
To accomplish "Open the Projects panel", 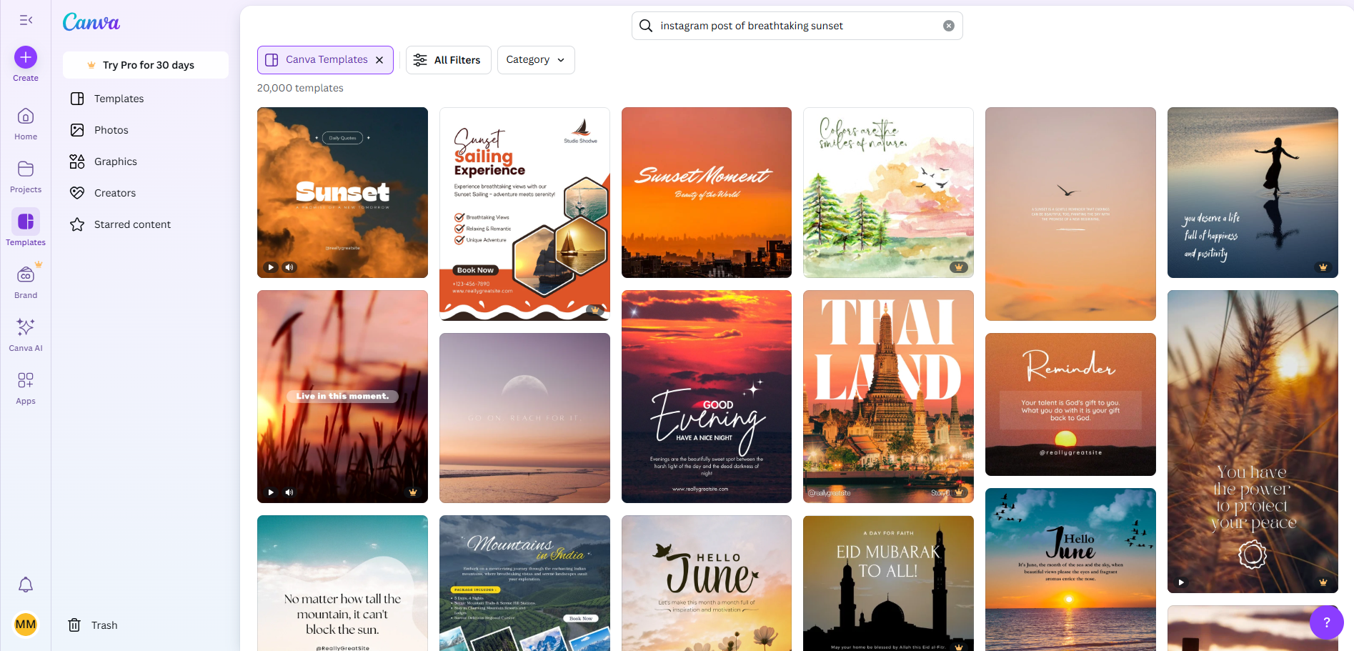I will pos(25,174).
